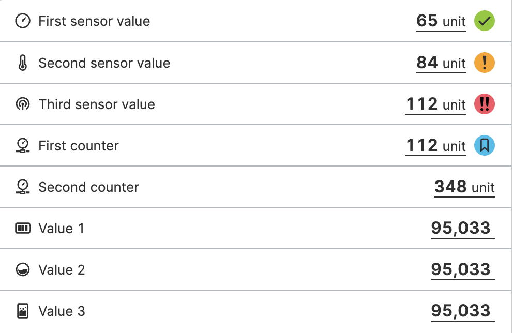The image size is (512, 333).
Task: Click the container icon next to Value 3
Action: click(x=23, y=311)
